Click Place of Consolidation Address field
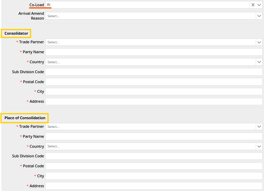264x191 pixels. coord(154,186)
